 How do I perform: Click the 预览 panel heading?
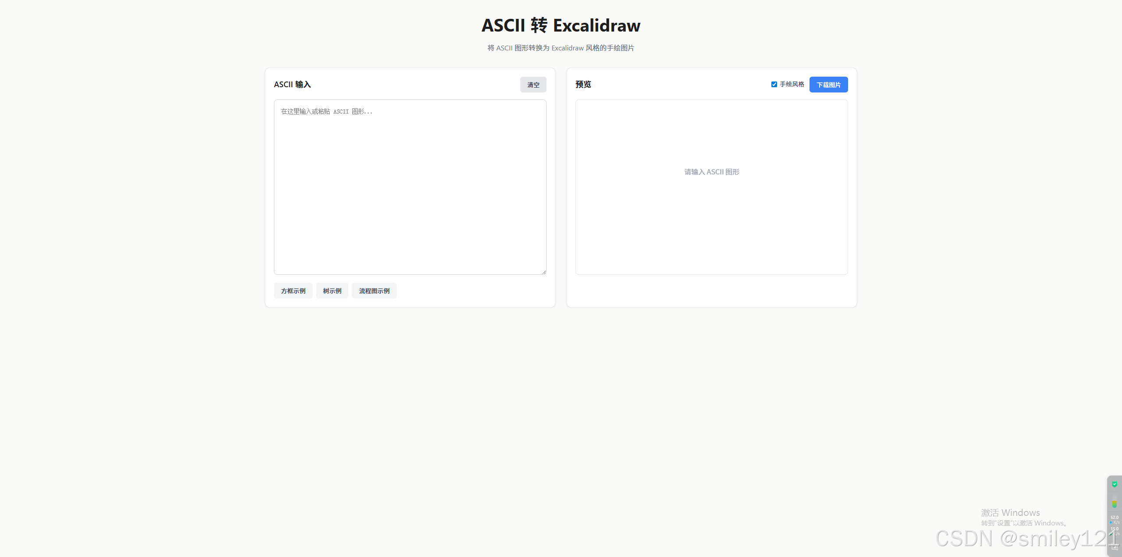click(x=583, y=84)
